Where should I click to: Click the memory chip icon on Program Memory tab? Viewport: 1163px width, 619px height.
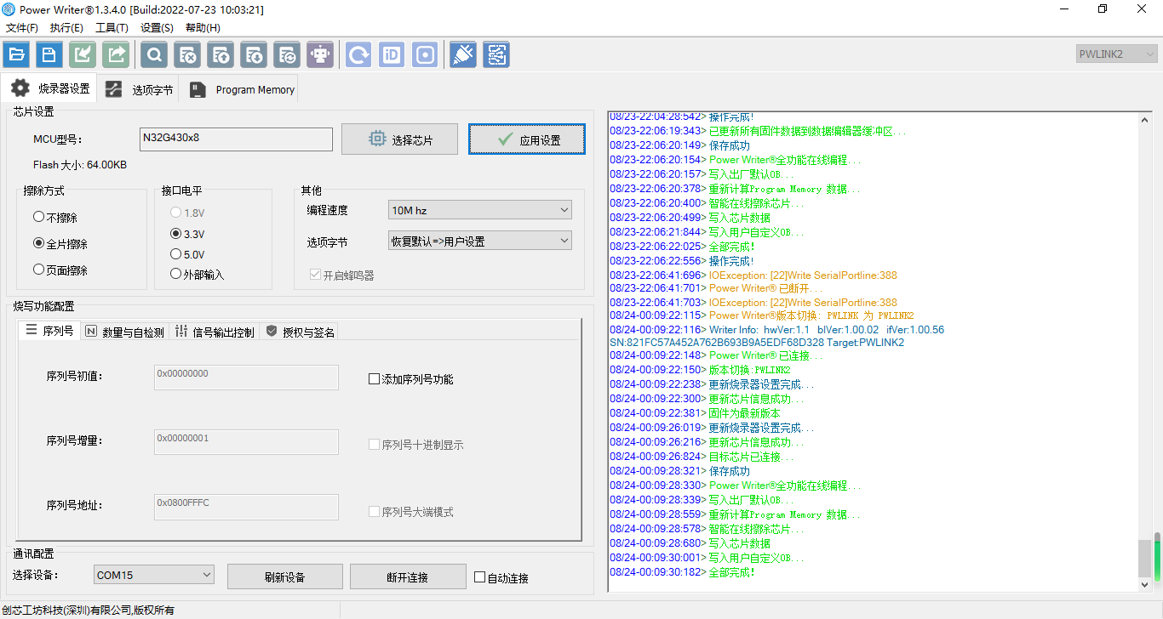pos(198,89)
